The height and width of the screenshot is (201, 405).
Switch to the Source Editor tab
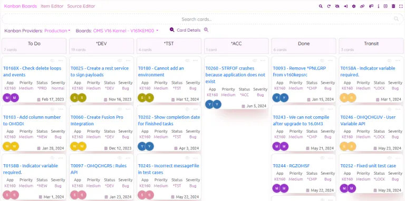81,6
